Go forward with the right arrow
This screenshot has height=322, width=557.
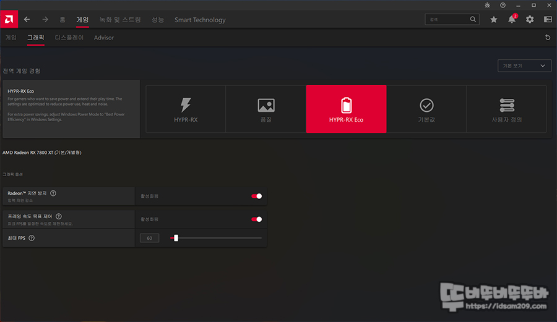coord(45,20)
